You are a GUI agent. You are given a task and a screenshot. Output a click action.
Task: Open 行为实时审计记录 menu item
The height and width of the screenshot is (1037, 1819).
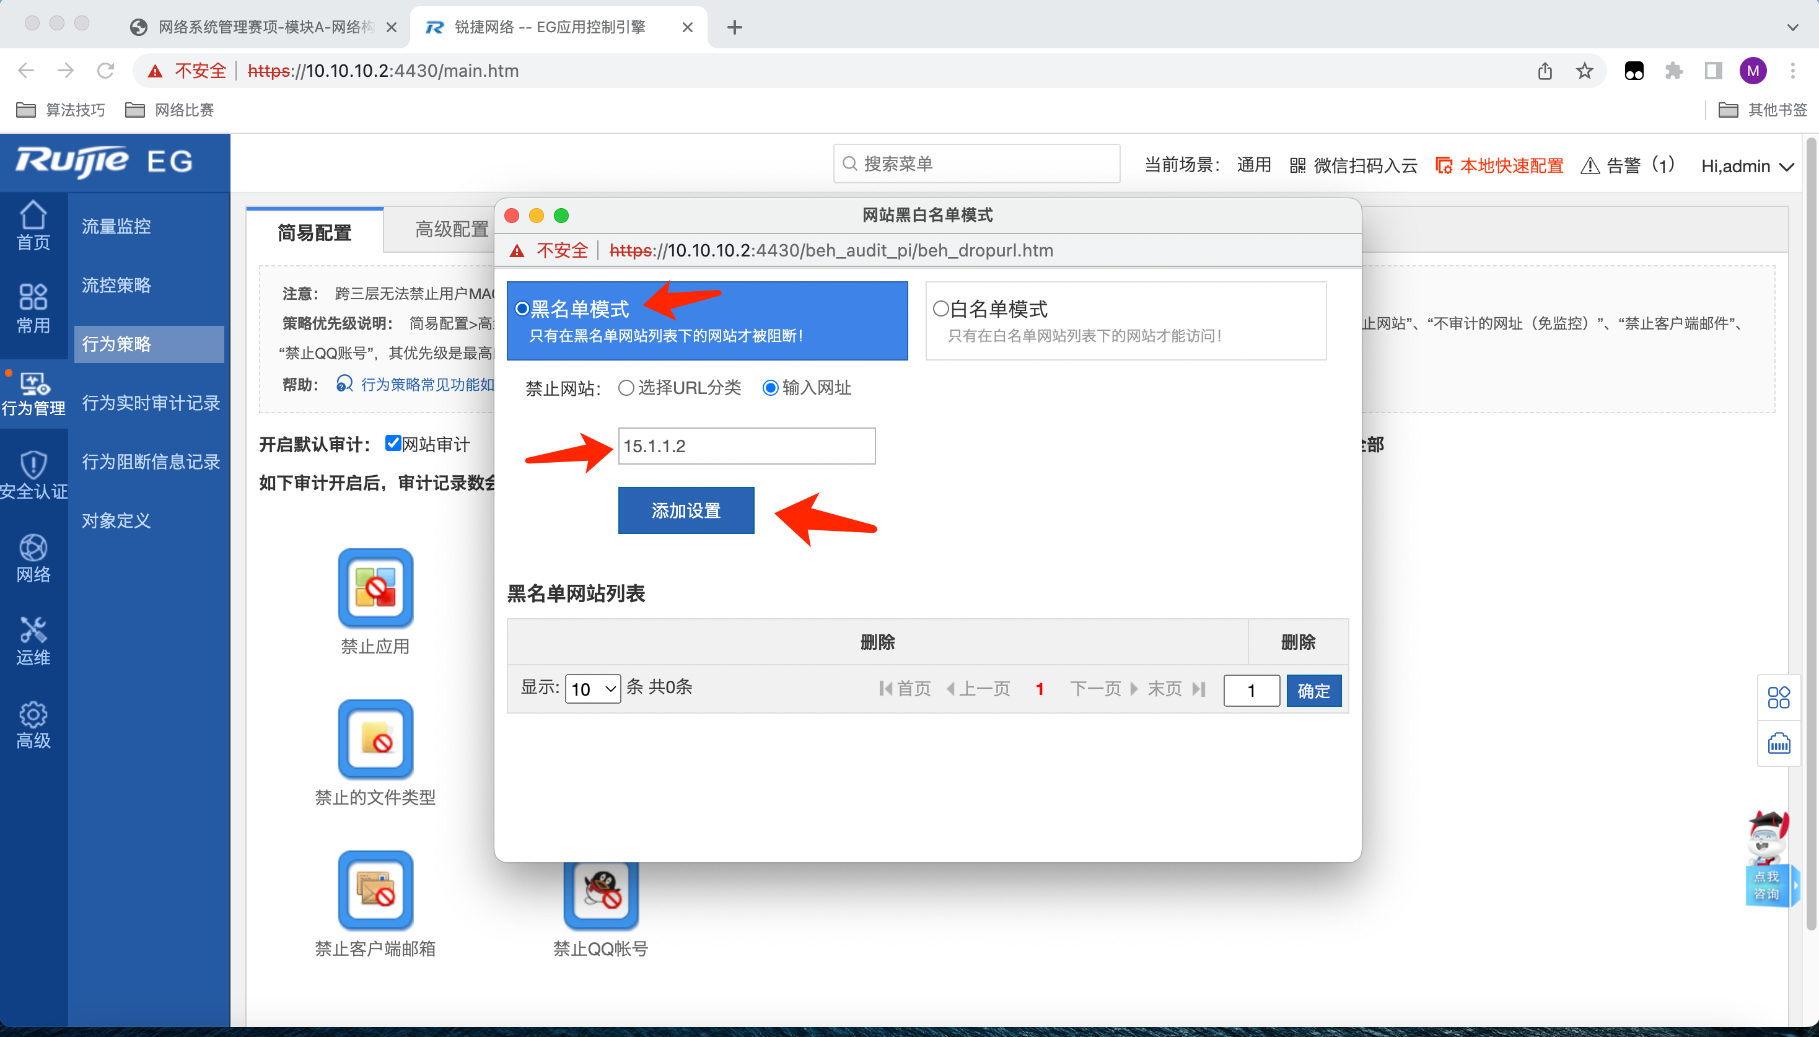pyautogui.click(x=151, y=403)
